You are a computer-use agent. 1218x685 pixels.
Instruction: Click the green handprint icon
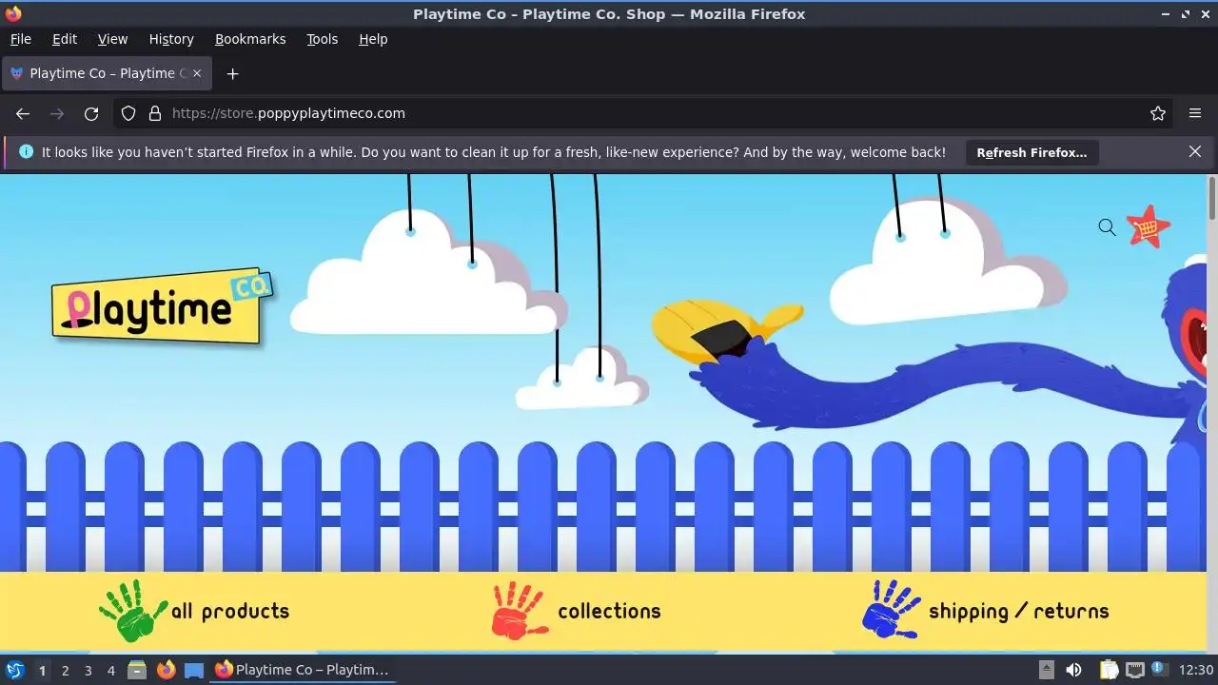tap(132, 611)
